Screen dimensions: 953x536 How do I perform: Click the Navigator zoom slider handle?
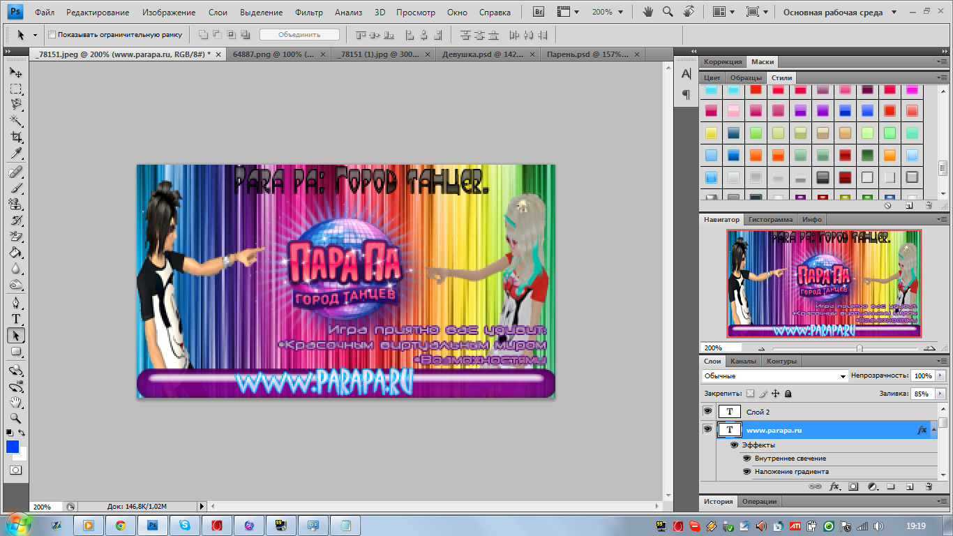[x=859, y=348]
